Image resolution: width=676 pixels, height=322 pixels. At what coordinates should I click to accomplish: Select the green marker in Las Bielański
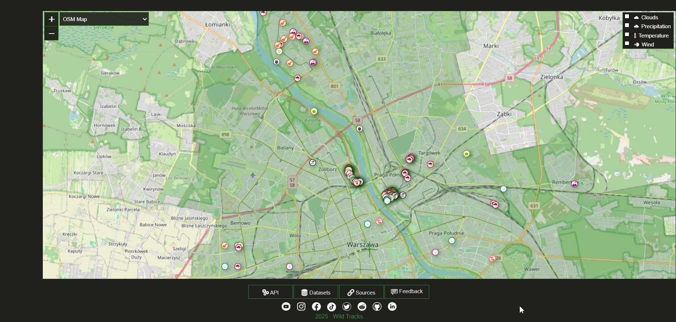point(314,111)
